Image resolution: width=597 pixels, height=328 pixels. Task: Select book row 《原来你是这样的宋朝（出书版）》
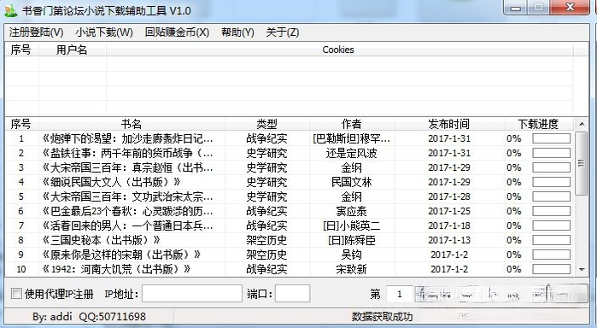point(289,255)
